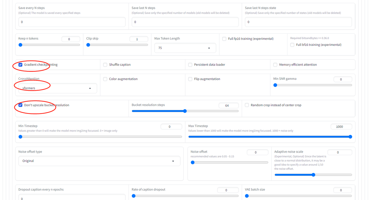Screen dimensions: 370x200
Task: Uncheck the Gradient checkpointing checkbox
Action: (x=20, y=65)
